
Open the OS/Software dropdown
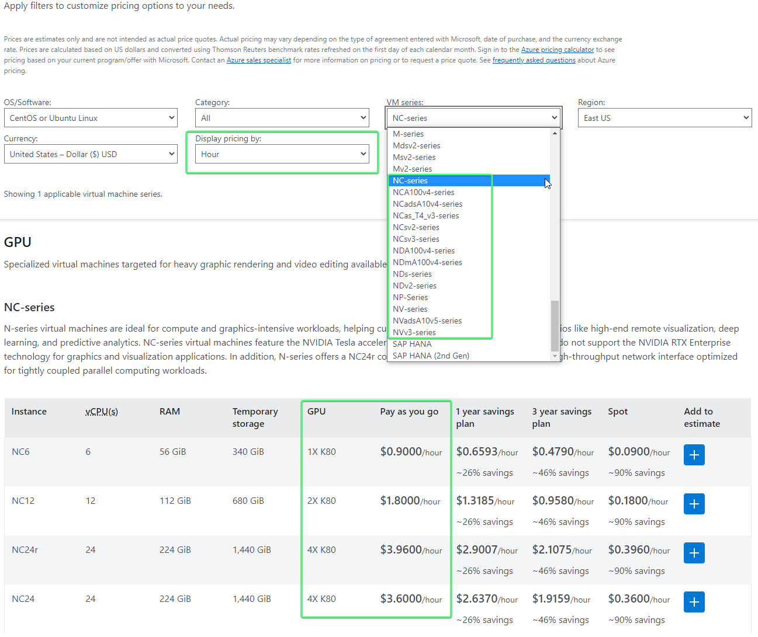(x=91, y=118)
